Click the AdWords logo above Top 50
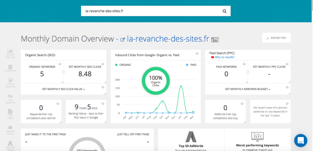The height and width of the screenshot is (151, 313). [x=191, y=137]
